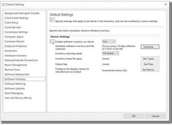Dismiss the dialog using Cancel
The width and height of the screenshot is (172, 125).
[155, 116]
